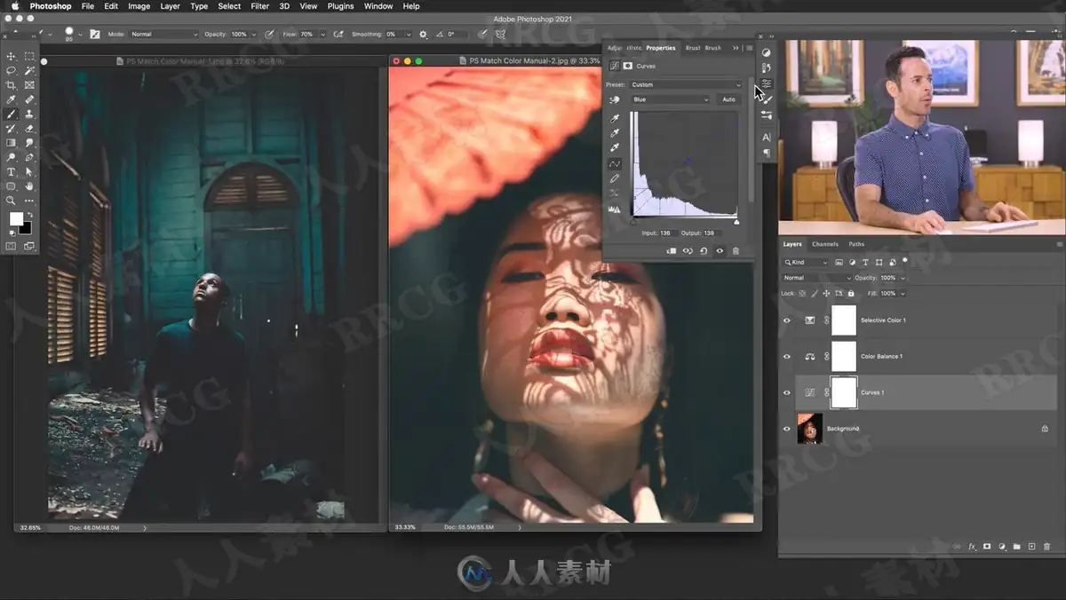Screen dimensions: 1066x600
Task: Click the Auto button in Curves
Action: click(x=728, y=99)
